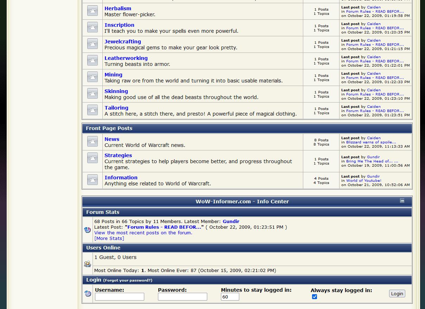Focus the Username input field

120,297
